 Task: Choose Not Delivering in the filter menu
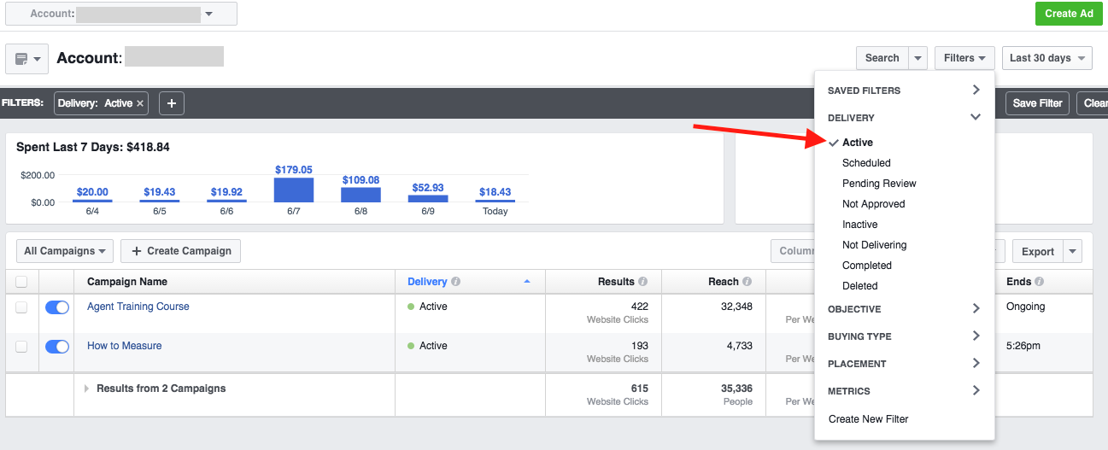tap(874, 245)
